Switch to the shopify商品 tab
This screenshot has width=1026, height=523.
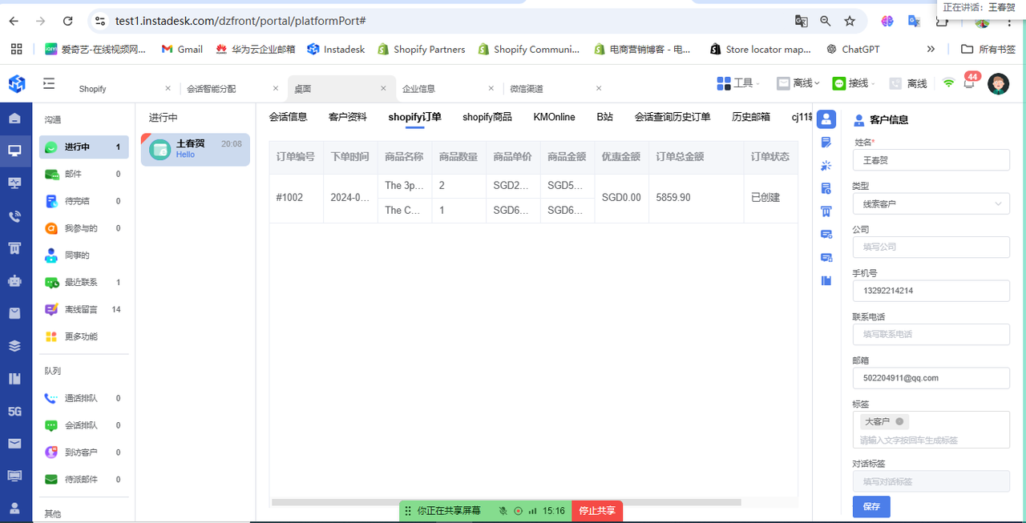pyautogui.click(x=487, y=117)
